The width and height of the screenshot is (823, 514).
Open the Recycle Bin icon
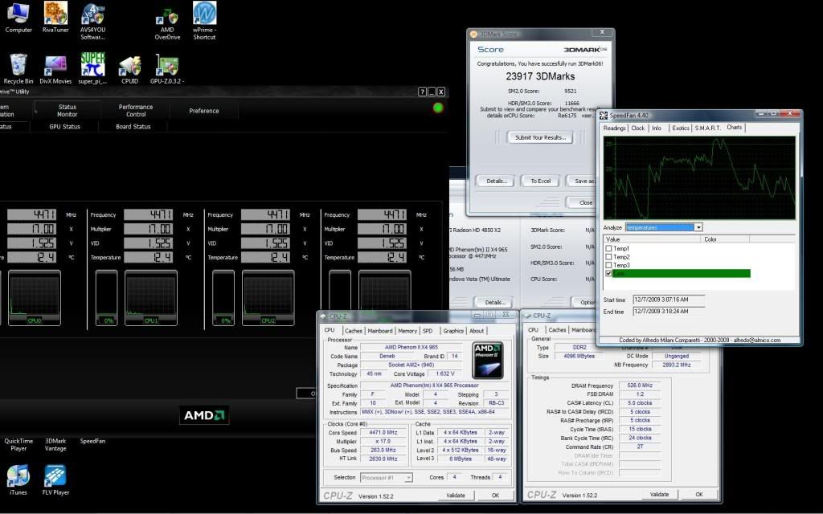tap(18, 66)
